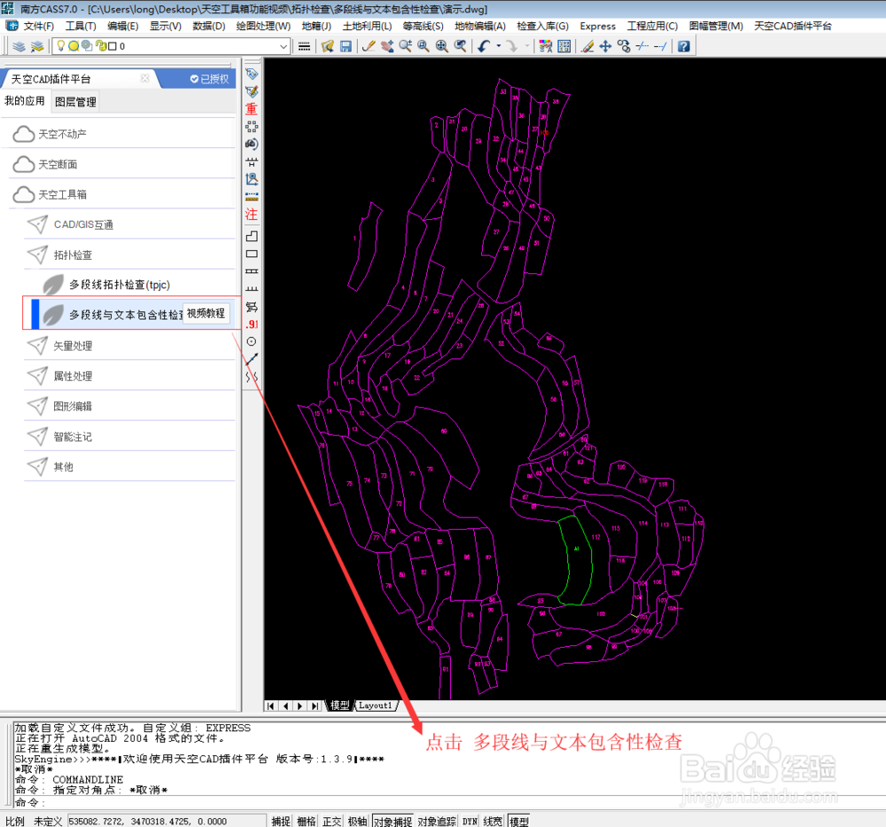Click the save disk icon in toolbar
The height and width of the screenshot is (827, 886).
click(x=346, y=46)
